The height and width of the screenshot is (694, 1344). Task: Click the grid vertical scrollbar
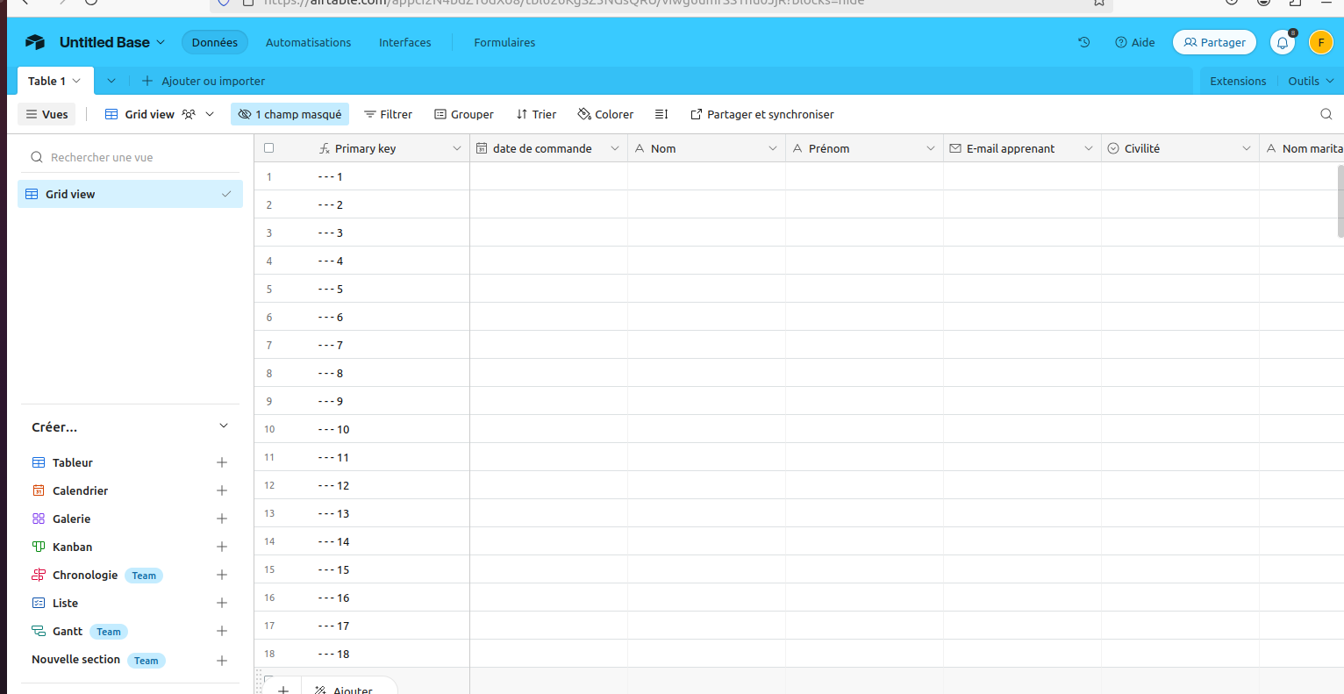[1340, 201]
